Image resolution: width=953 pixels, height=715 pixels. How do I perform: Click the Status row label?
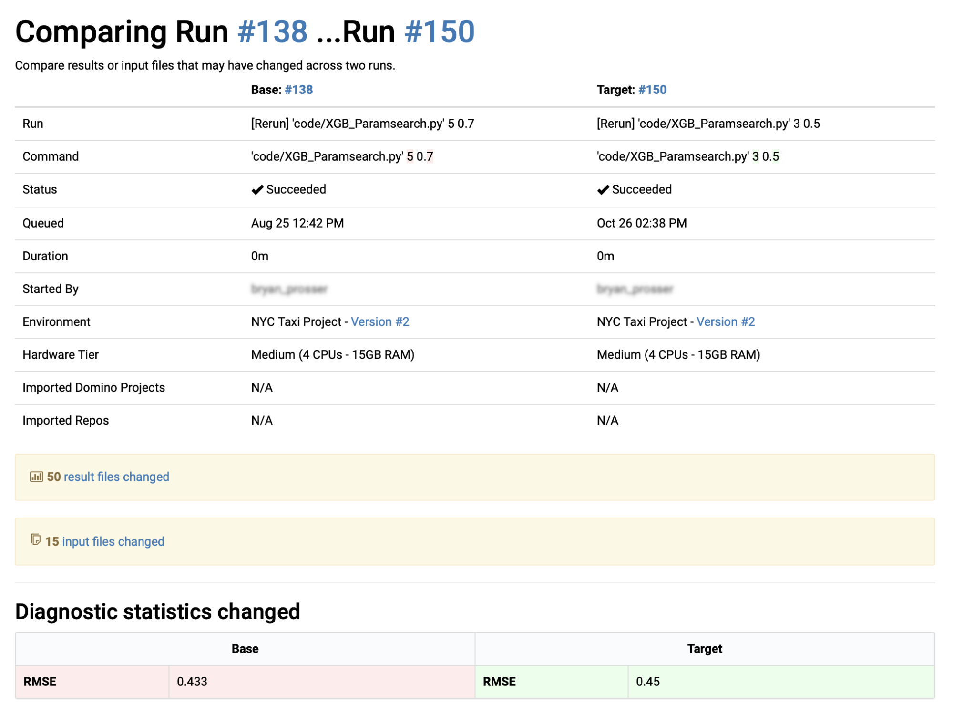click(40, 190)
